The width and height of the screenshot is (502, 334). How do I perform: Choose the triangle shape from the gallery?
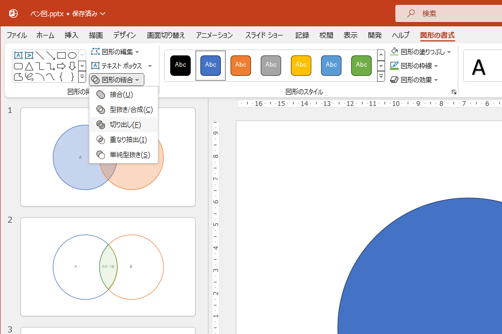29,67
